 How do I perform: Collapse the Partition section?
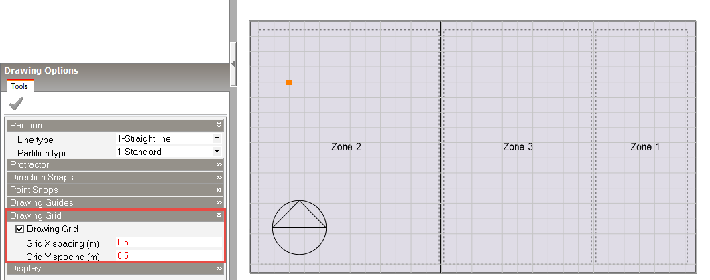tap(219, 125)
